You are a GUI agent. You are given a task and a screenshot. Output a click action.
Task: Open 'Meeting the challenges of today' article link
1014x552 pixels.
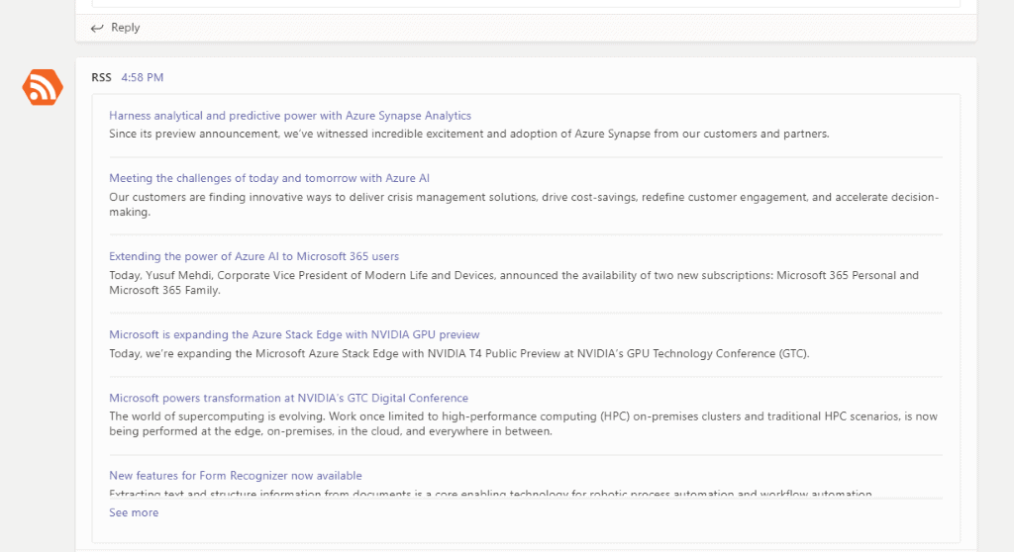[269, 178]
